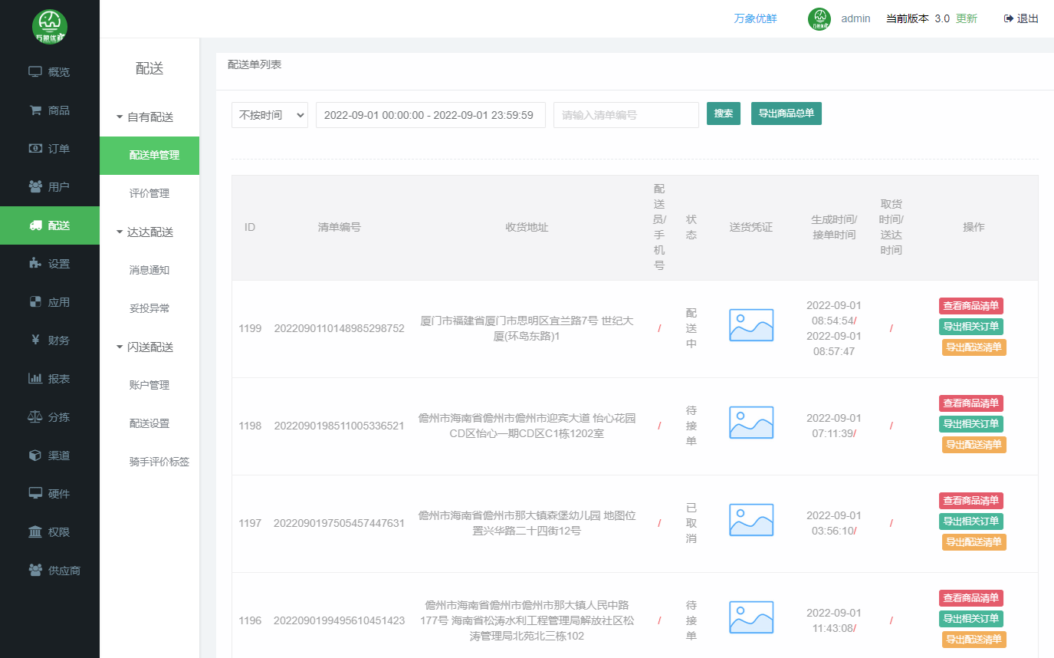Click the 订单 money icon in sidebar
Viewport: 1054px width, 658px height.
[x=35, y=149]
